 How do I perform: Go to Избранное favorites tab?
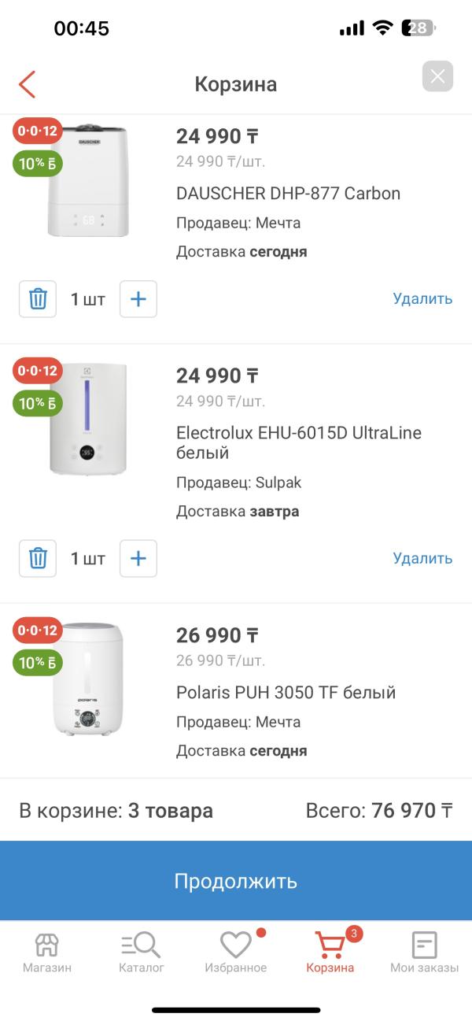236,953
